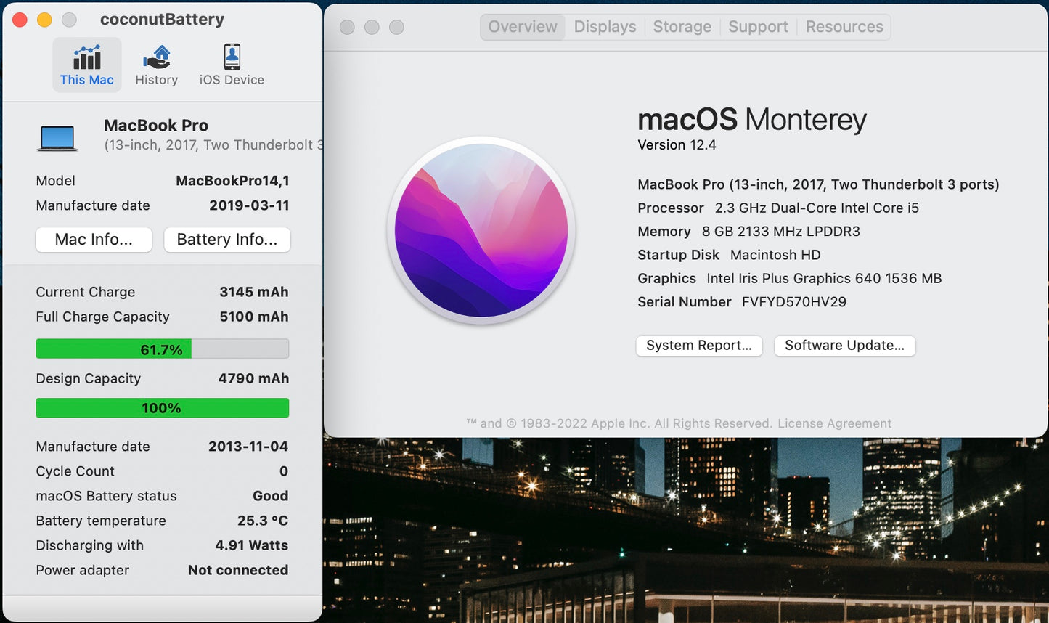Viewport: 1049px width, 623px height.
Task: Click the 61.7% current charge bar
Action: coord(162,349)
